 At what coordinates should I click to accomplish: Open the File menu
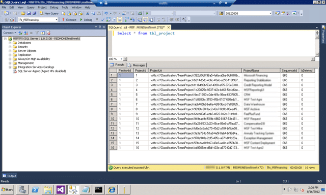(4, 7)
